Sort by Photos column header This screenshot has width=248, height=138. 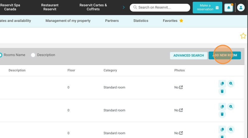[180, 70]
